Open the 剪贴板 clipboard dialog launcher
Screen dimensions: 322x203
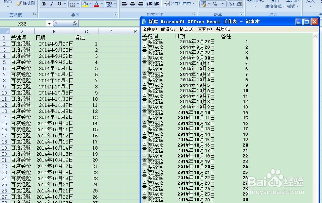34,14
